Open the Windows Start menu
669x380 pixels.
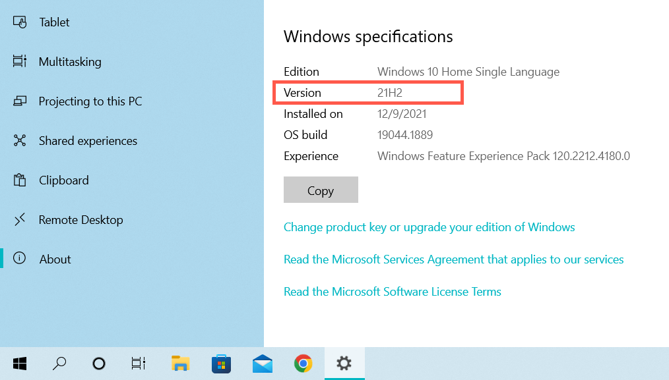pos(20,363)
